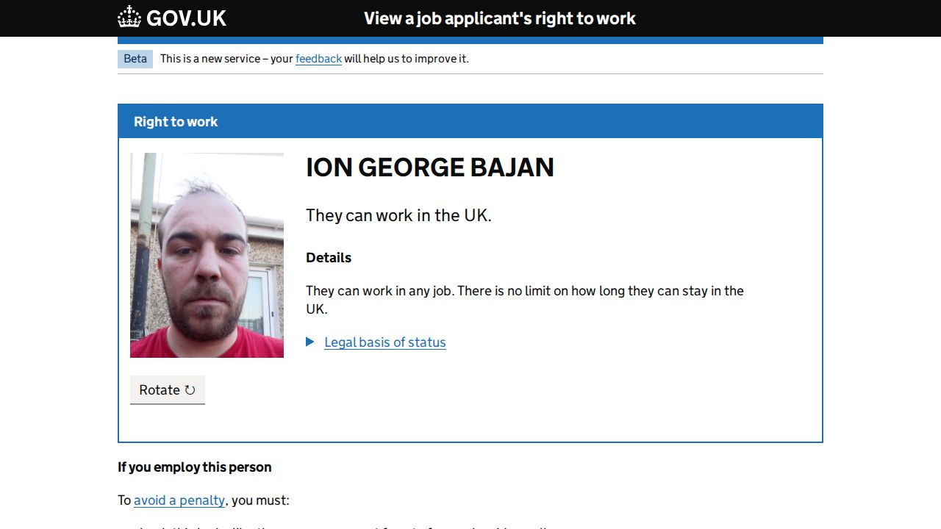Screen dimensions: 941x529
Task: Click the blue "Right to work" panel header
Action: coord(470,122)
